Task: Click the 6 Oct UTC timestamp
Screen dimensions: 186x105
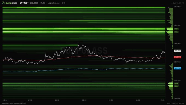Action: [x=178, y=3]
